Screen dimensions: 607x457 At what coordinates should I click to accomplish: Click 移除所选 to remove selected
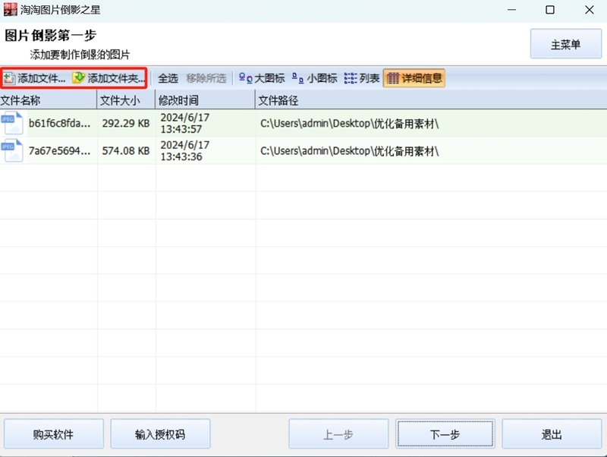coord(206,78)
